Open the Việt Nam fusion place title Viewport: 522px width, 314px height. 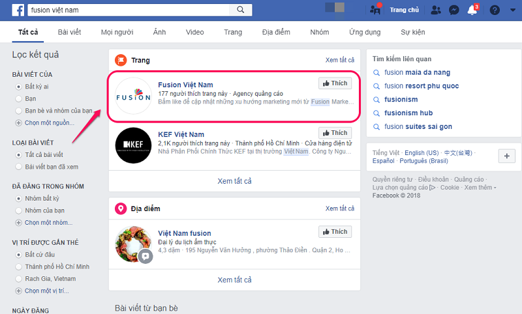coord(185,233)
